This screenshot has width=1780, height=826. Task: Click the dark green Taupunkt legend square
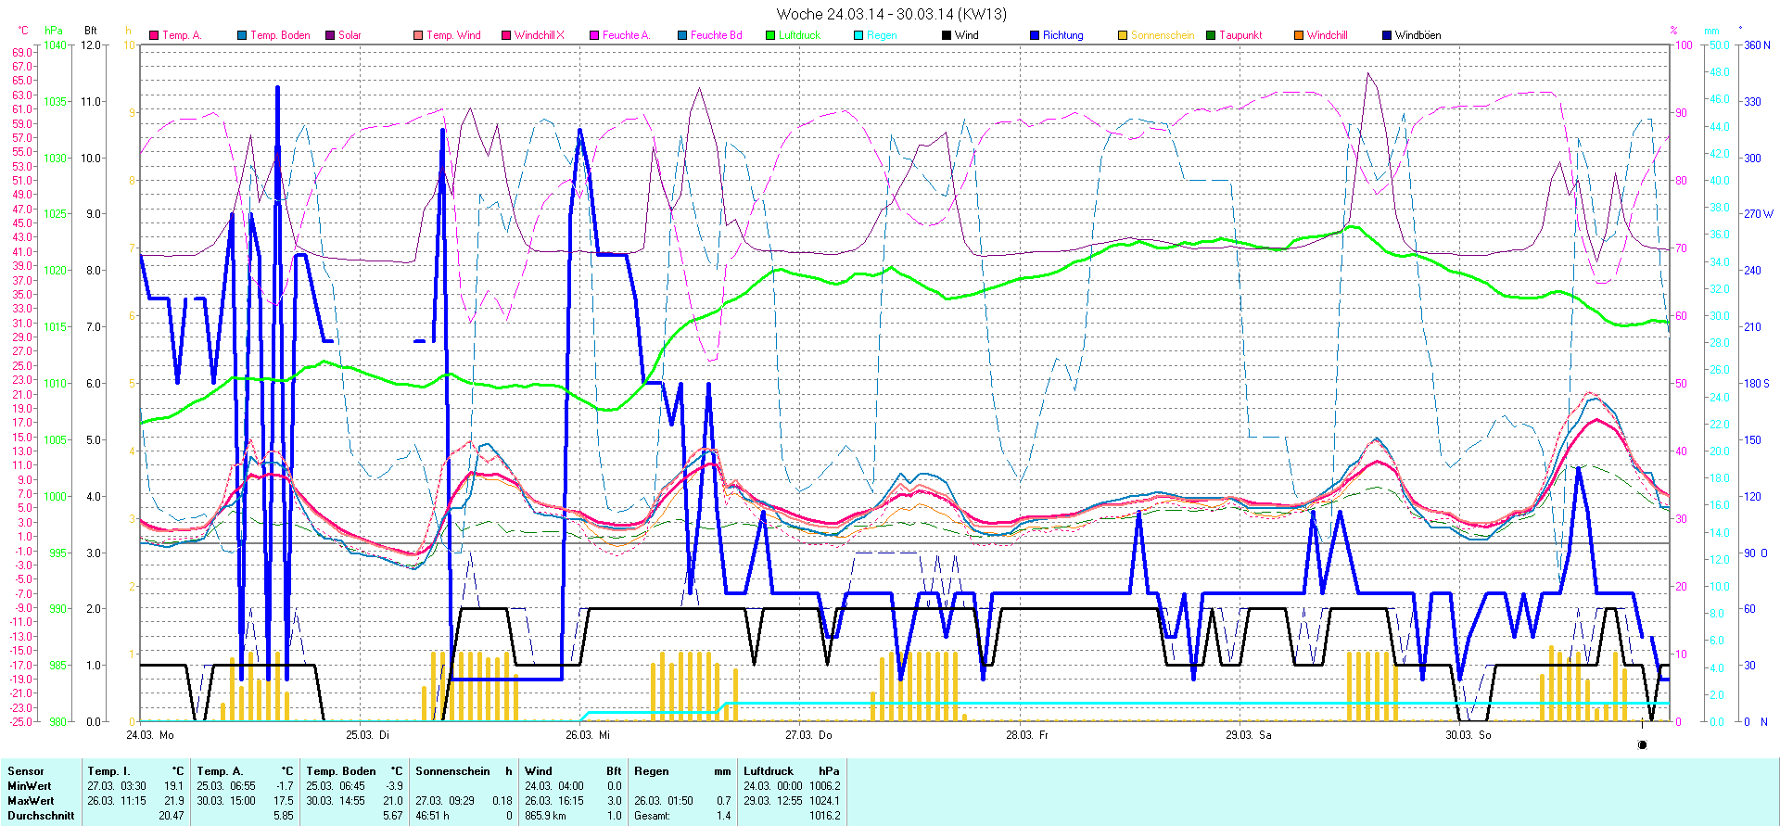1211,35
